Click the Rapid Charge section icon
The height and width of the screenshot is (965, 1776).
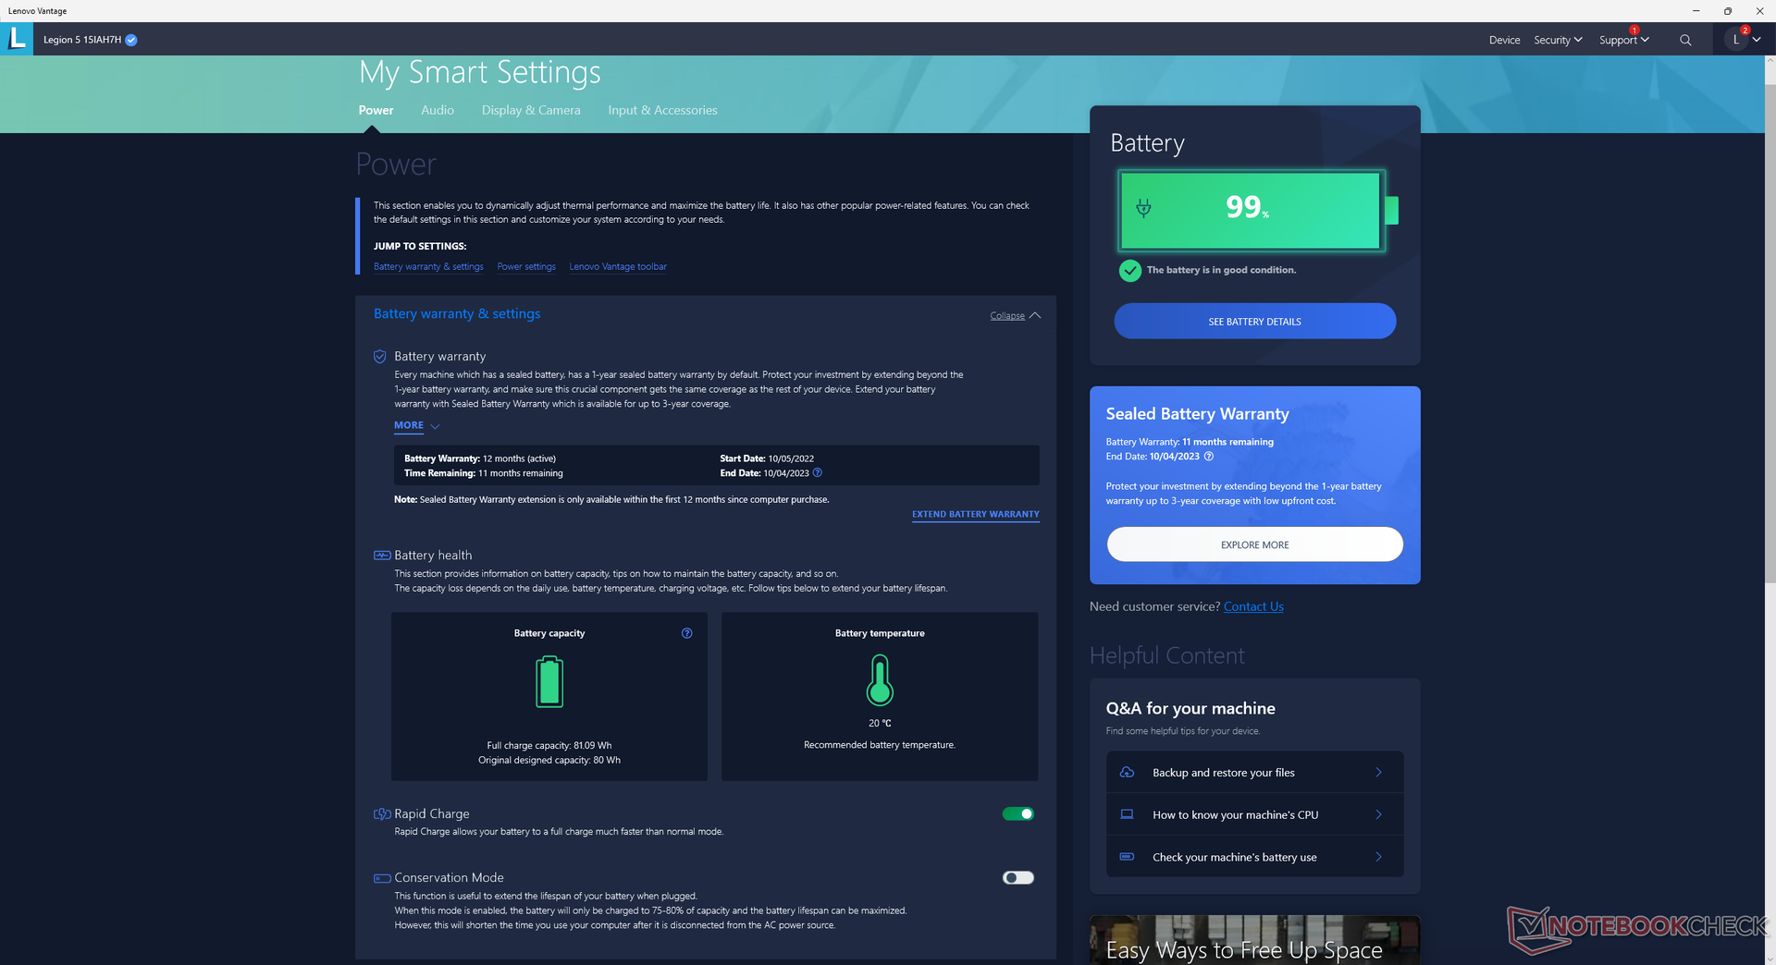382,814
